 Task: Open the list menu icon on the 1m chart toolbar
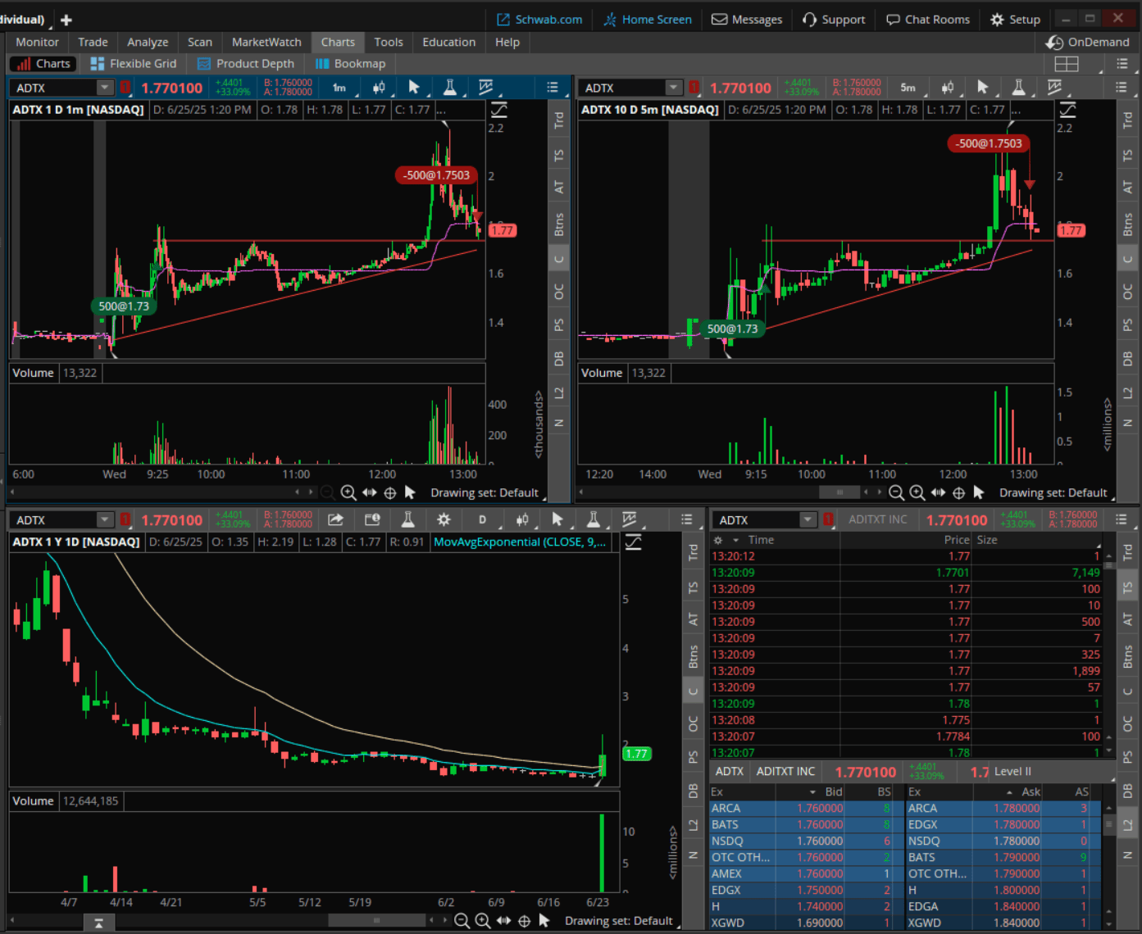pos(553,88)
